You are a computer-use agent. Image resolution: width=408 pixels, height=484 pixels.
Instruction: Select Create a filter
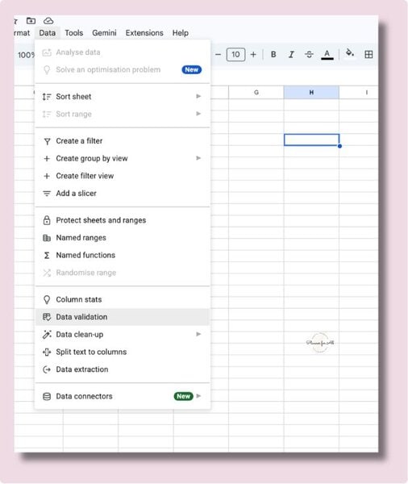pyautogui.click(x=123, y=141)
